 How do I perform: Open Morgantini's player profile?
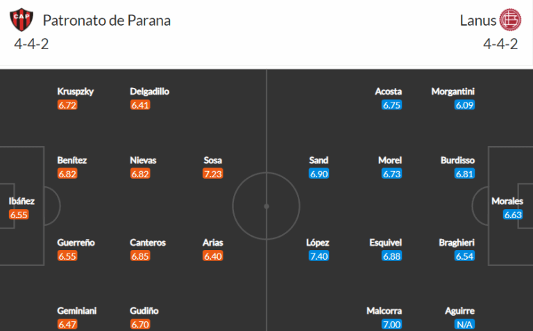click(x=452, y=91)
